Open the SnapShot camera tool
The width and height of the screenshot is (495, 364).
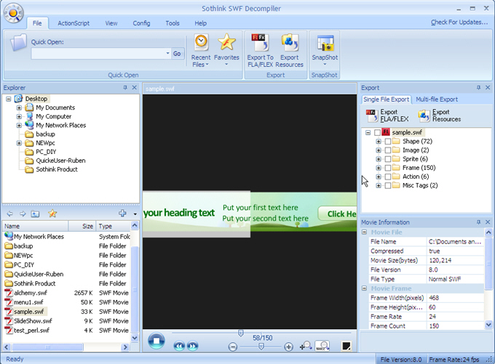point(325,50)
